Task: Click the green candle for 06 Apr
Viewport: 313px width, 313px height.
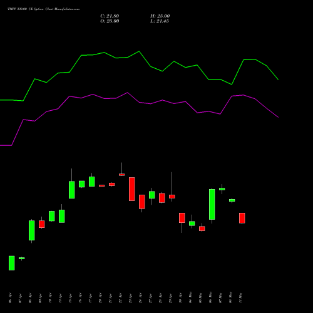Action: (x=12, y=263)
